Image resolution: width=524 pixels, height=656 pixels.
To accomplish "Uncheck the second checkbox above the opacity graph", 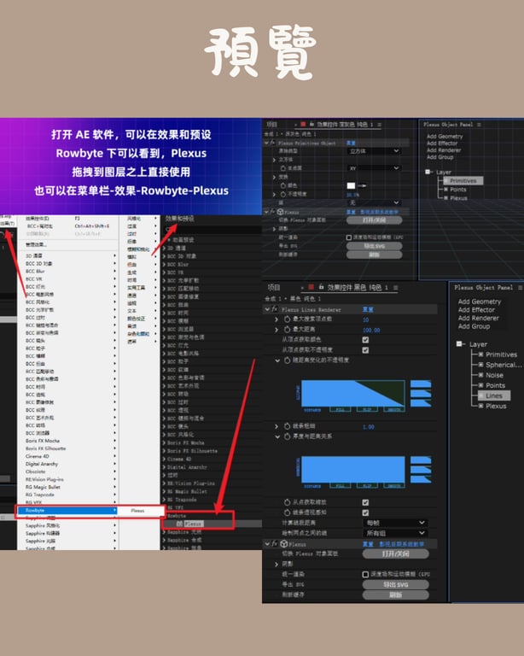I will (365, 349).
